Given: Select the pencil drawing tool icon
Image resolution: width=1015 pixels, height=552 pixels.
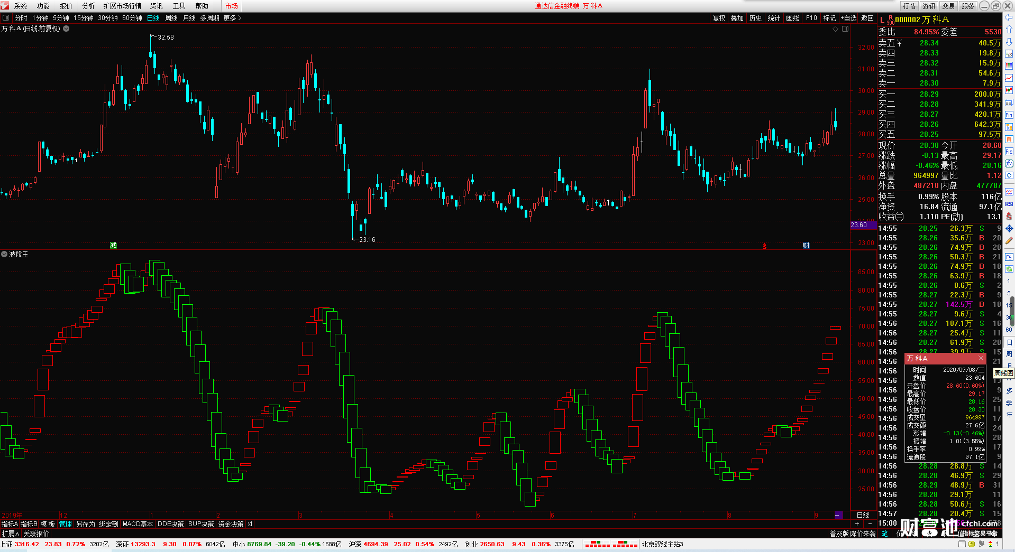Looking at the screenshot, I should coord(1009,240).
